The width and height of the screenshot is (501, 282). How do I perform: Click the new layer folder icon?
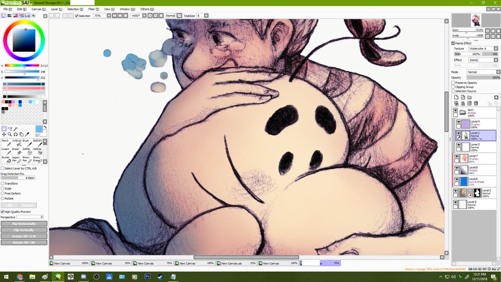pos(469,97)
